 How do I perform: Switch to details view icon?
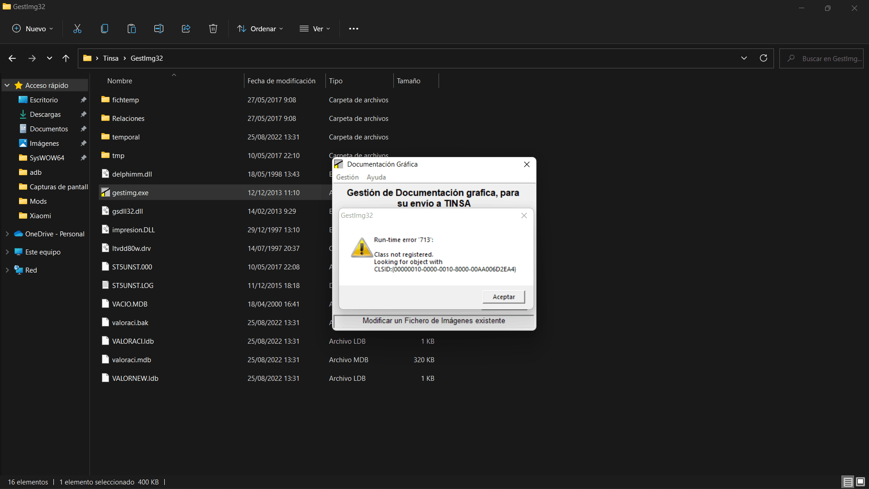tap(848, 482)
